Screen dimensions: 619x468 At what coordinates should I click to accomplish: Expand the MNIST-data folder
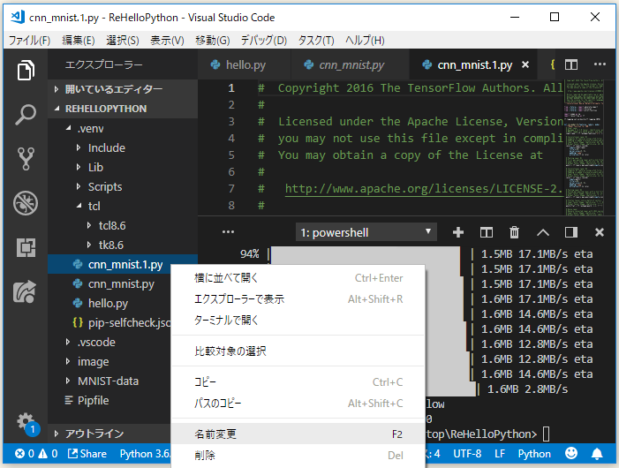point(109,381)
